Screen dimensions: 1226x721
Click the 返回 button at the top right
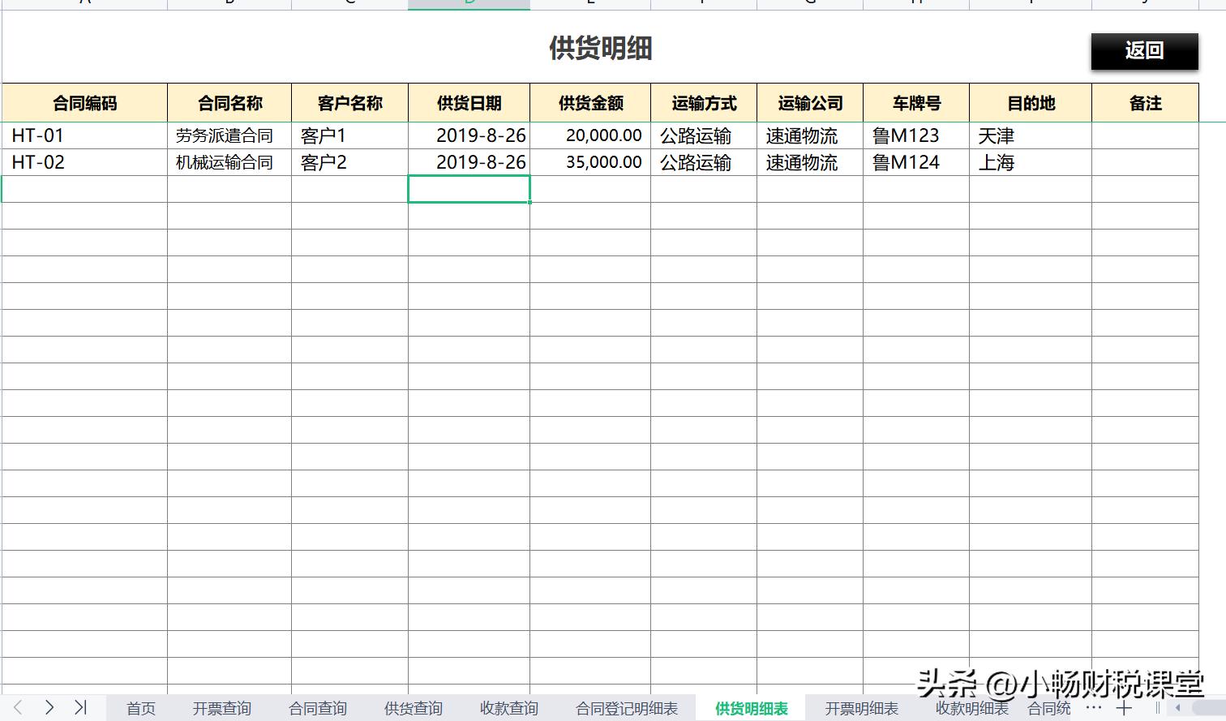coord(1144,50)
